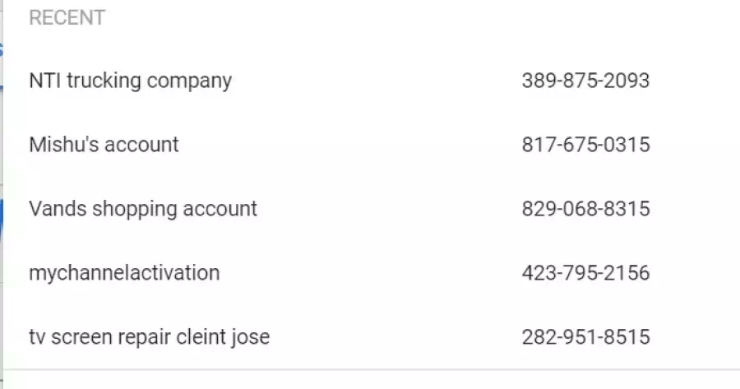The image size is (740, 389).
Task: Open Mishu's account from recent list
Action: (104, 145)
